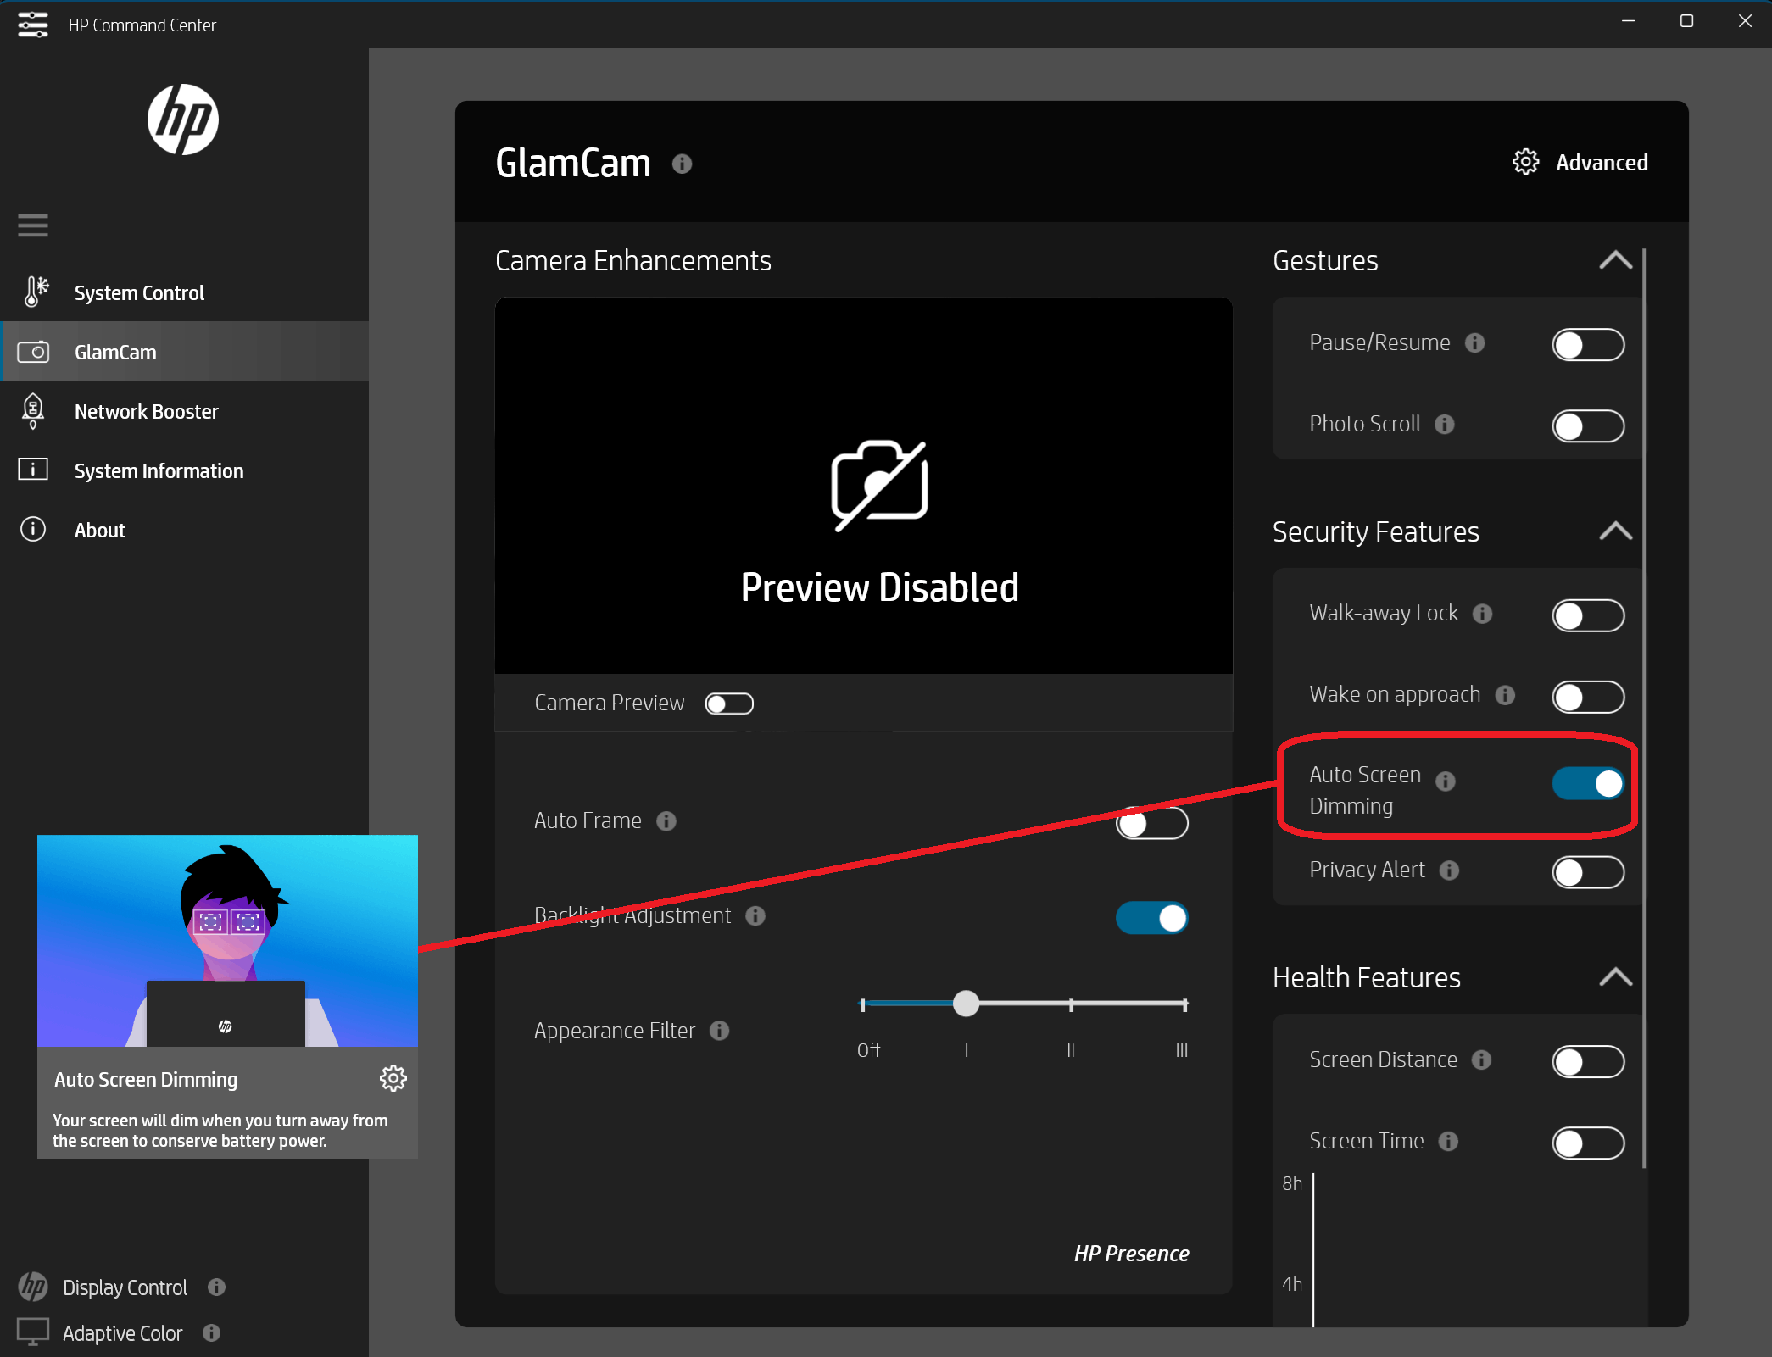Set the Appearance Filter slider to level II
1772x1357 pixels.
point(1071,1004)
